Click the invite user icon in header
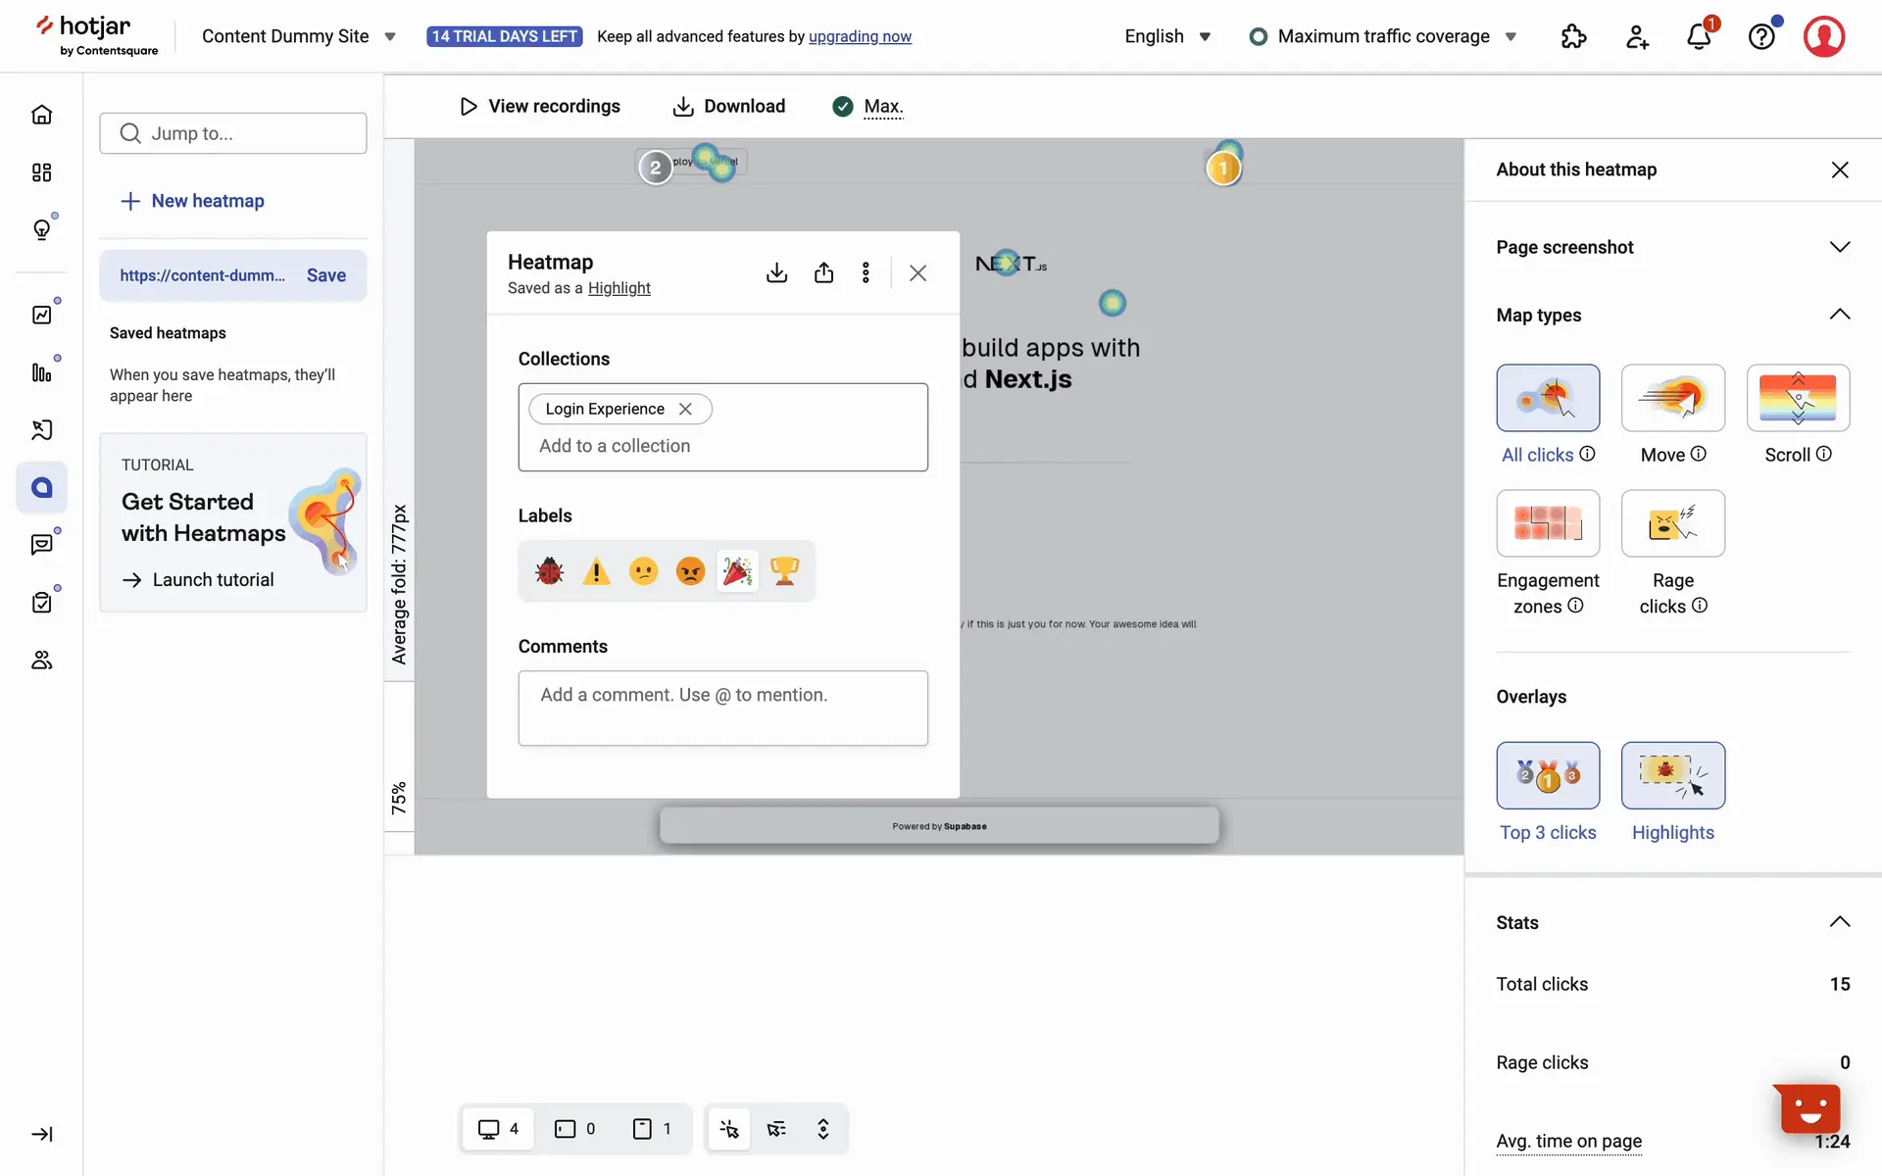 [x=1637, y=37]
